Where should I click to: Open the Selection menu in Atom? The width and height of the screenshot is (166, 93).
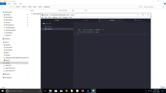click(55, 18)
